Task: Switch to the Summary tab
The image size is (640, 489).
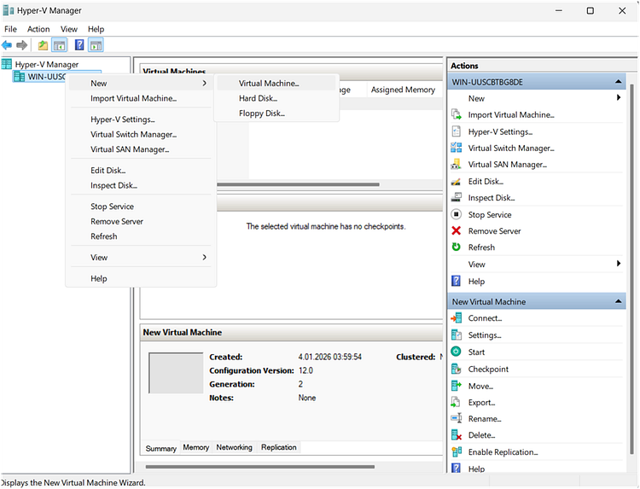Action: click(160, 448)
